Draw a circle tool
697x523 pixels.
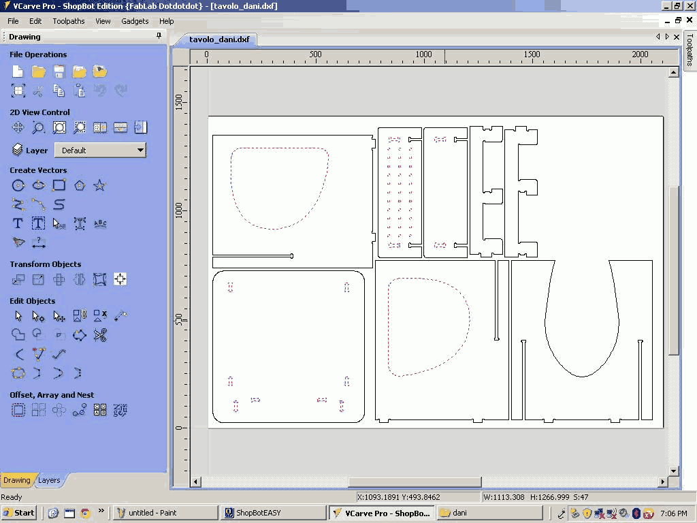(18, 185)
